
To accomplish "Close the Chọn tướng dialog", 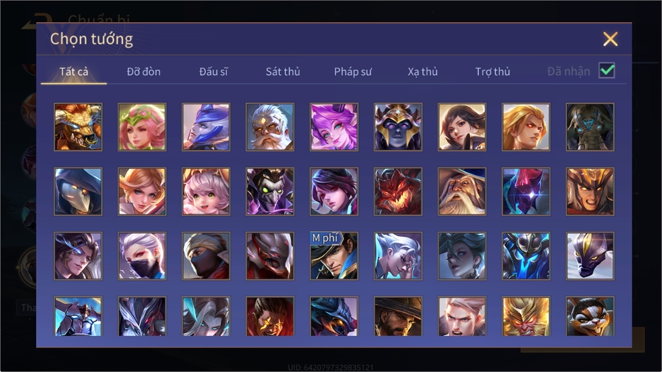I will click(x=610, y=39).
